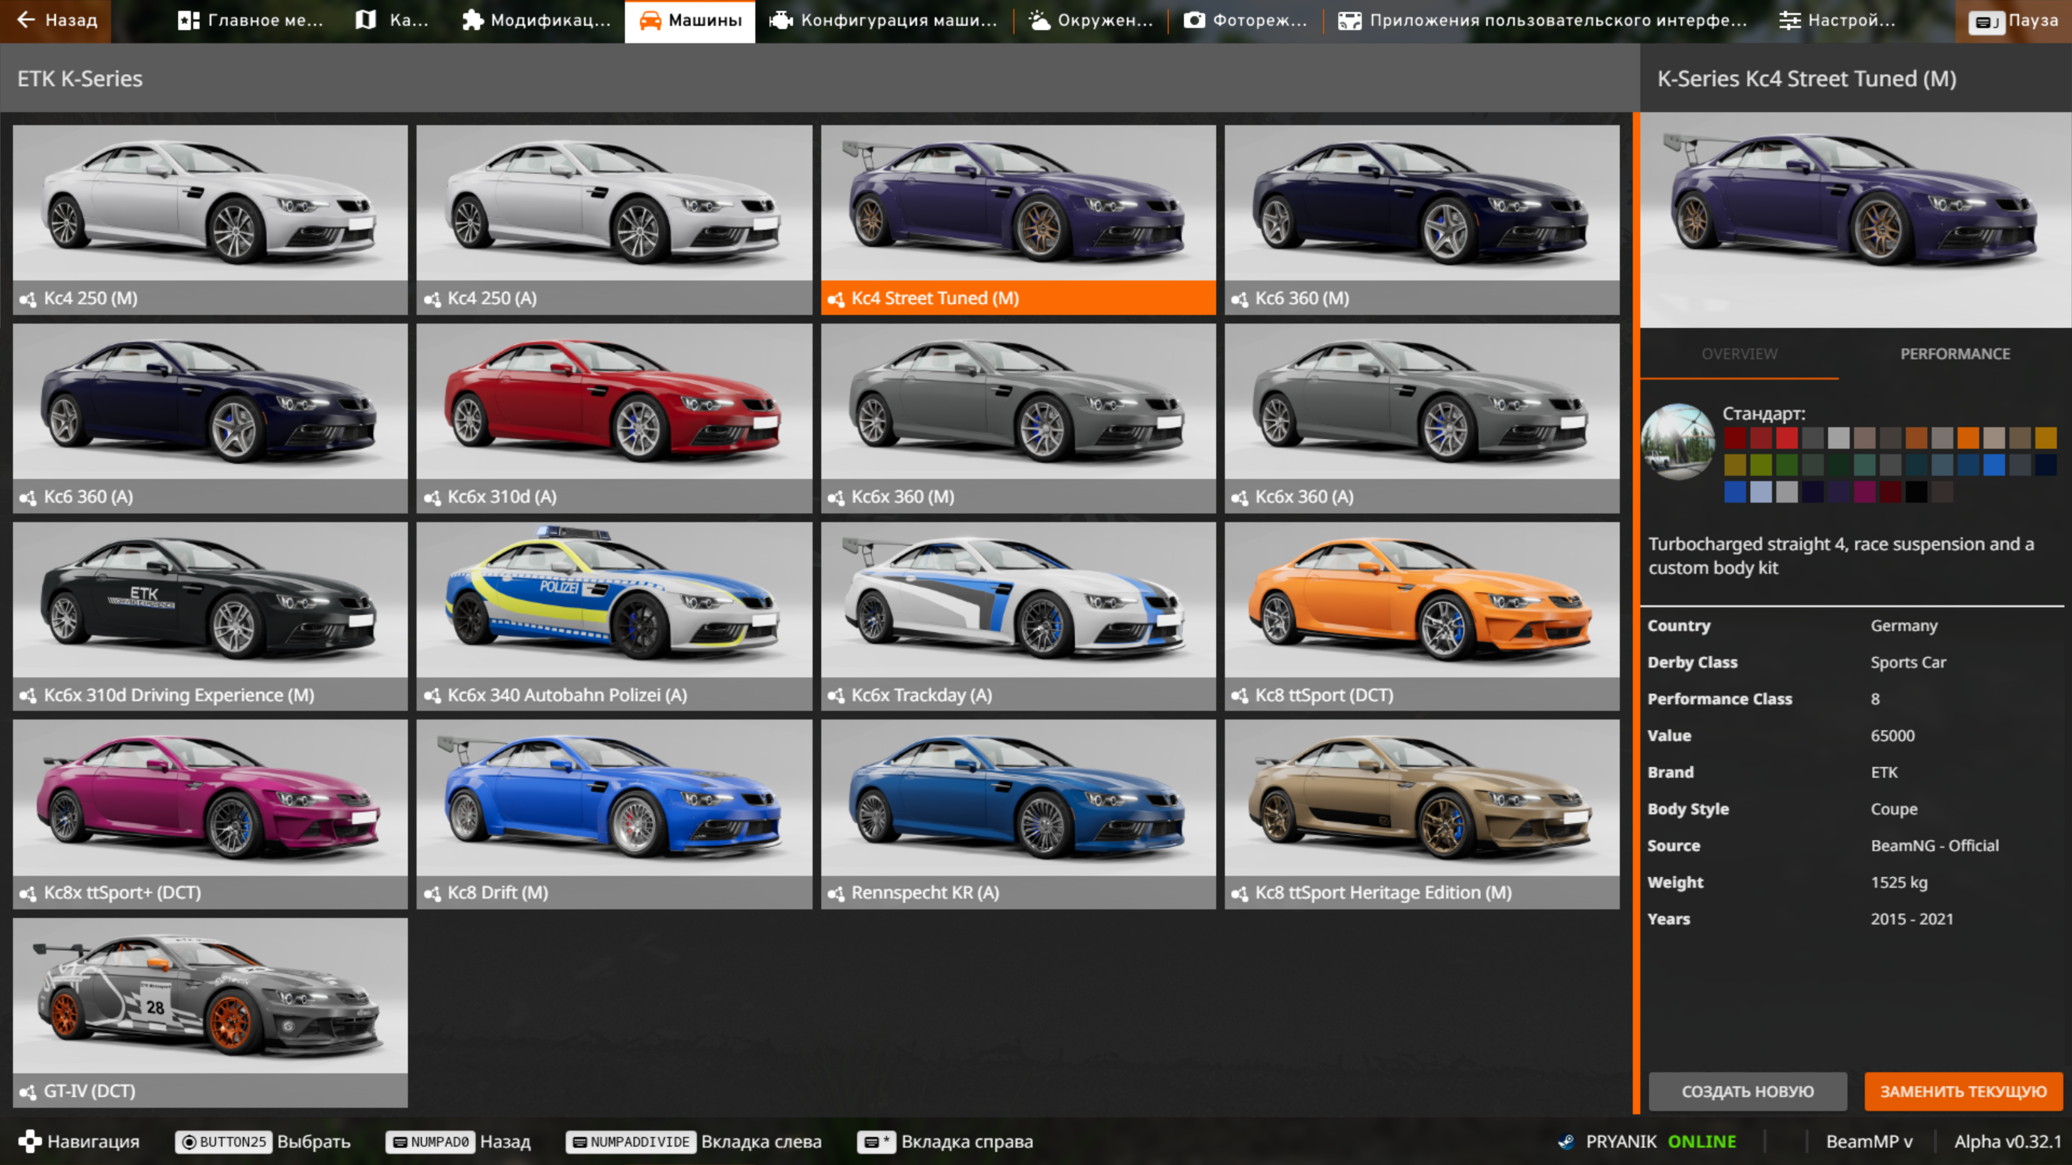
Task: Click the map icon in top bar
Action: pos(366,20)
